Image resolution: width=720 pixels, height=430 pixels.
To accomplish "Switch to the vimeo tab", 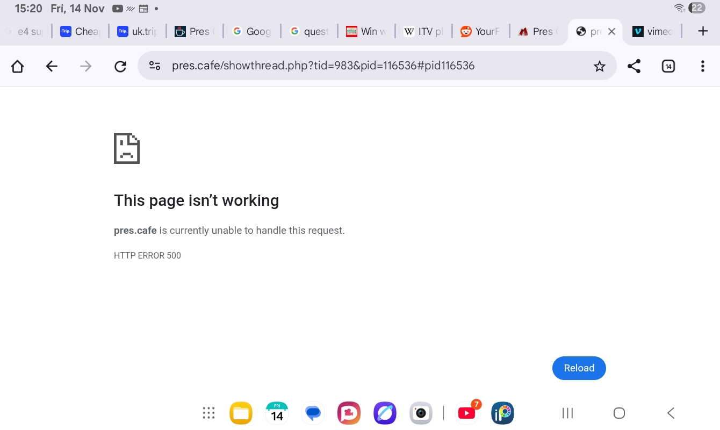I will pyautogui.click(x=653, y=32).
